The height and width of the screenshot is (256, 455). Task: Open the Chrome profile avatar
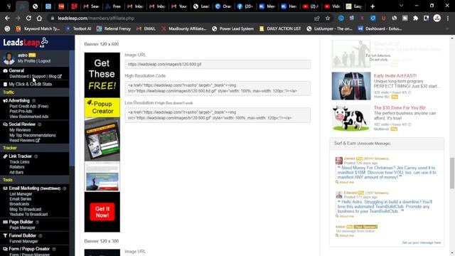click(x=437, y=18)
